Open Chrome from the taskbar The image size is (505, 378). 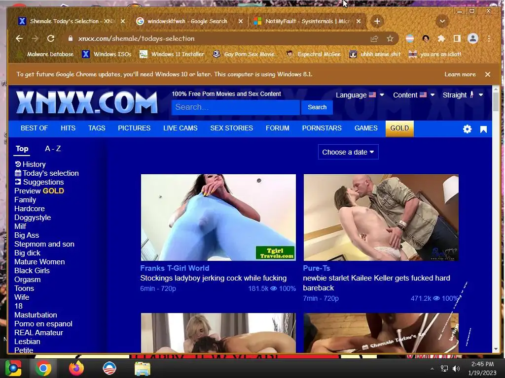(43, 368)
